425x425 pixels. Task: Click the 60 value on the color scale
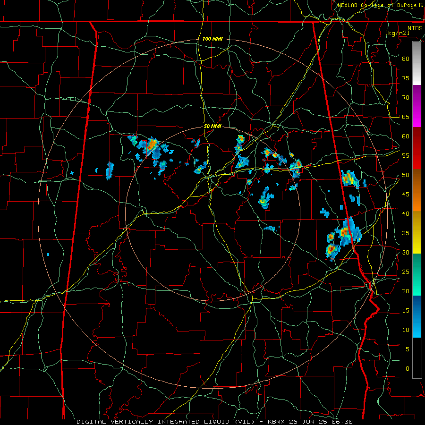pos(406,136)
